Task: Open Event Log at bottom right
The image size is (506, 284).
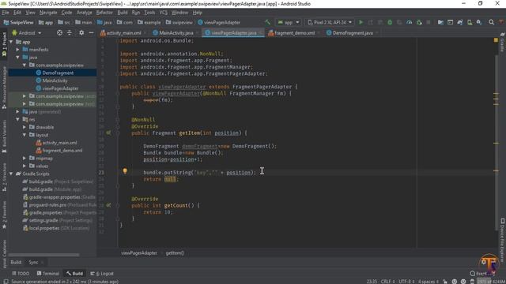Action: (481, 274)
